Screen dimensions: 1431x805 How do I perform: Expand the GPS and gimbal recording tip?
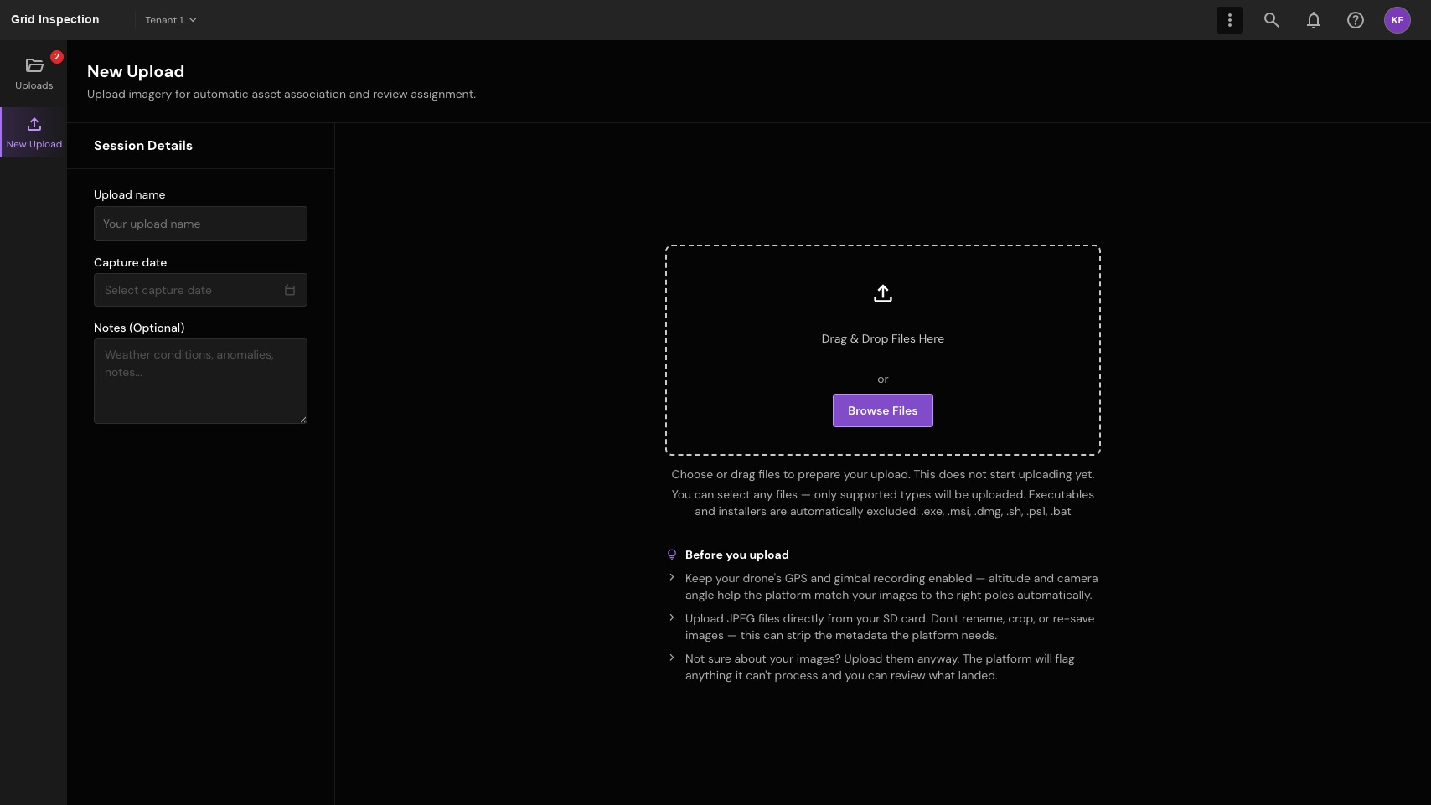click(671, 577)
